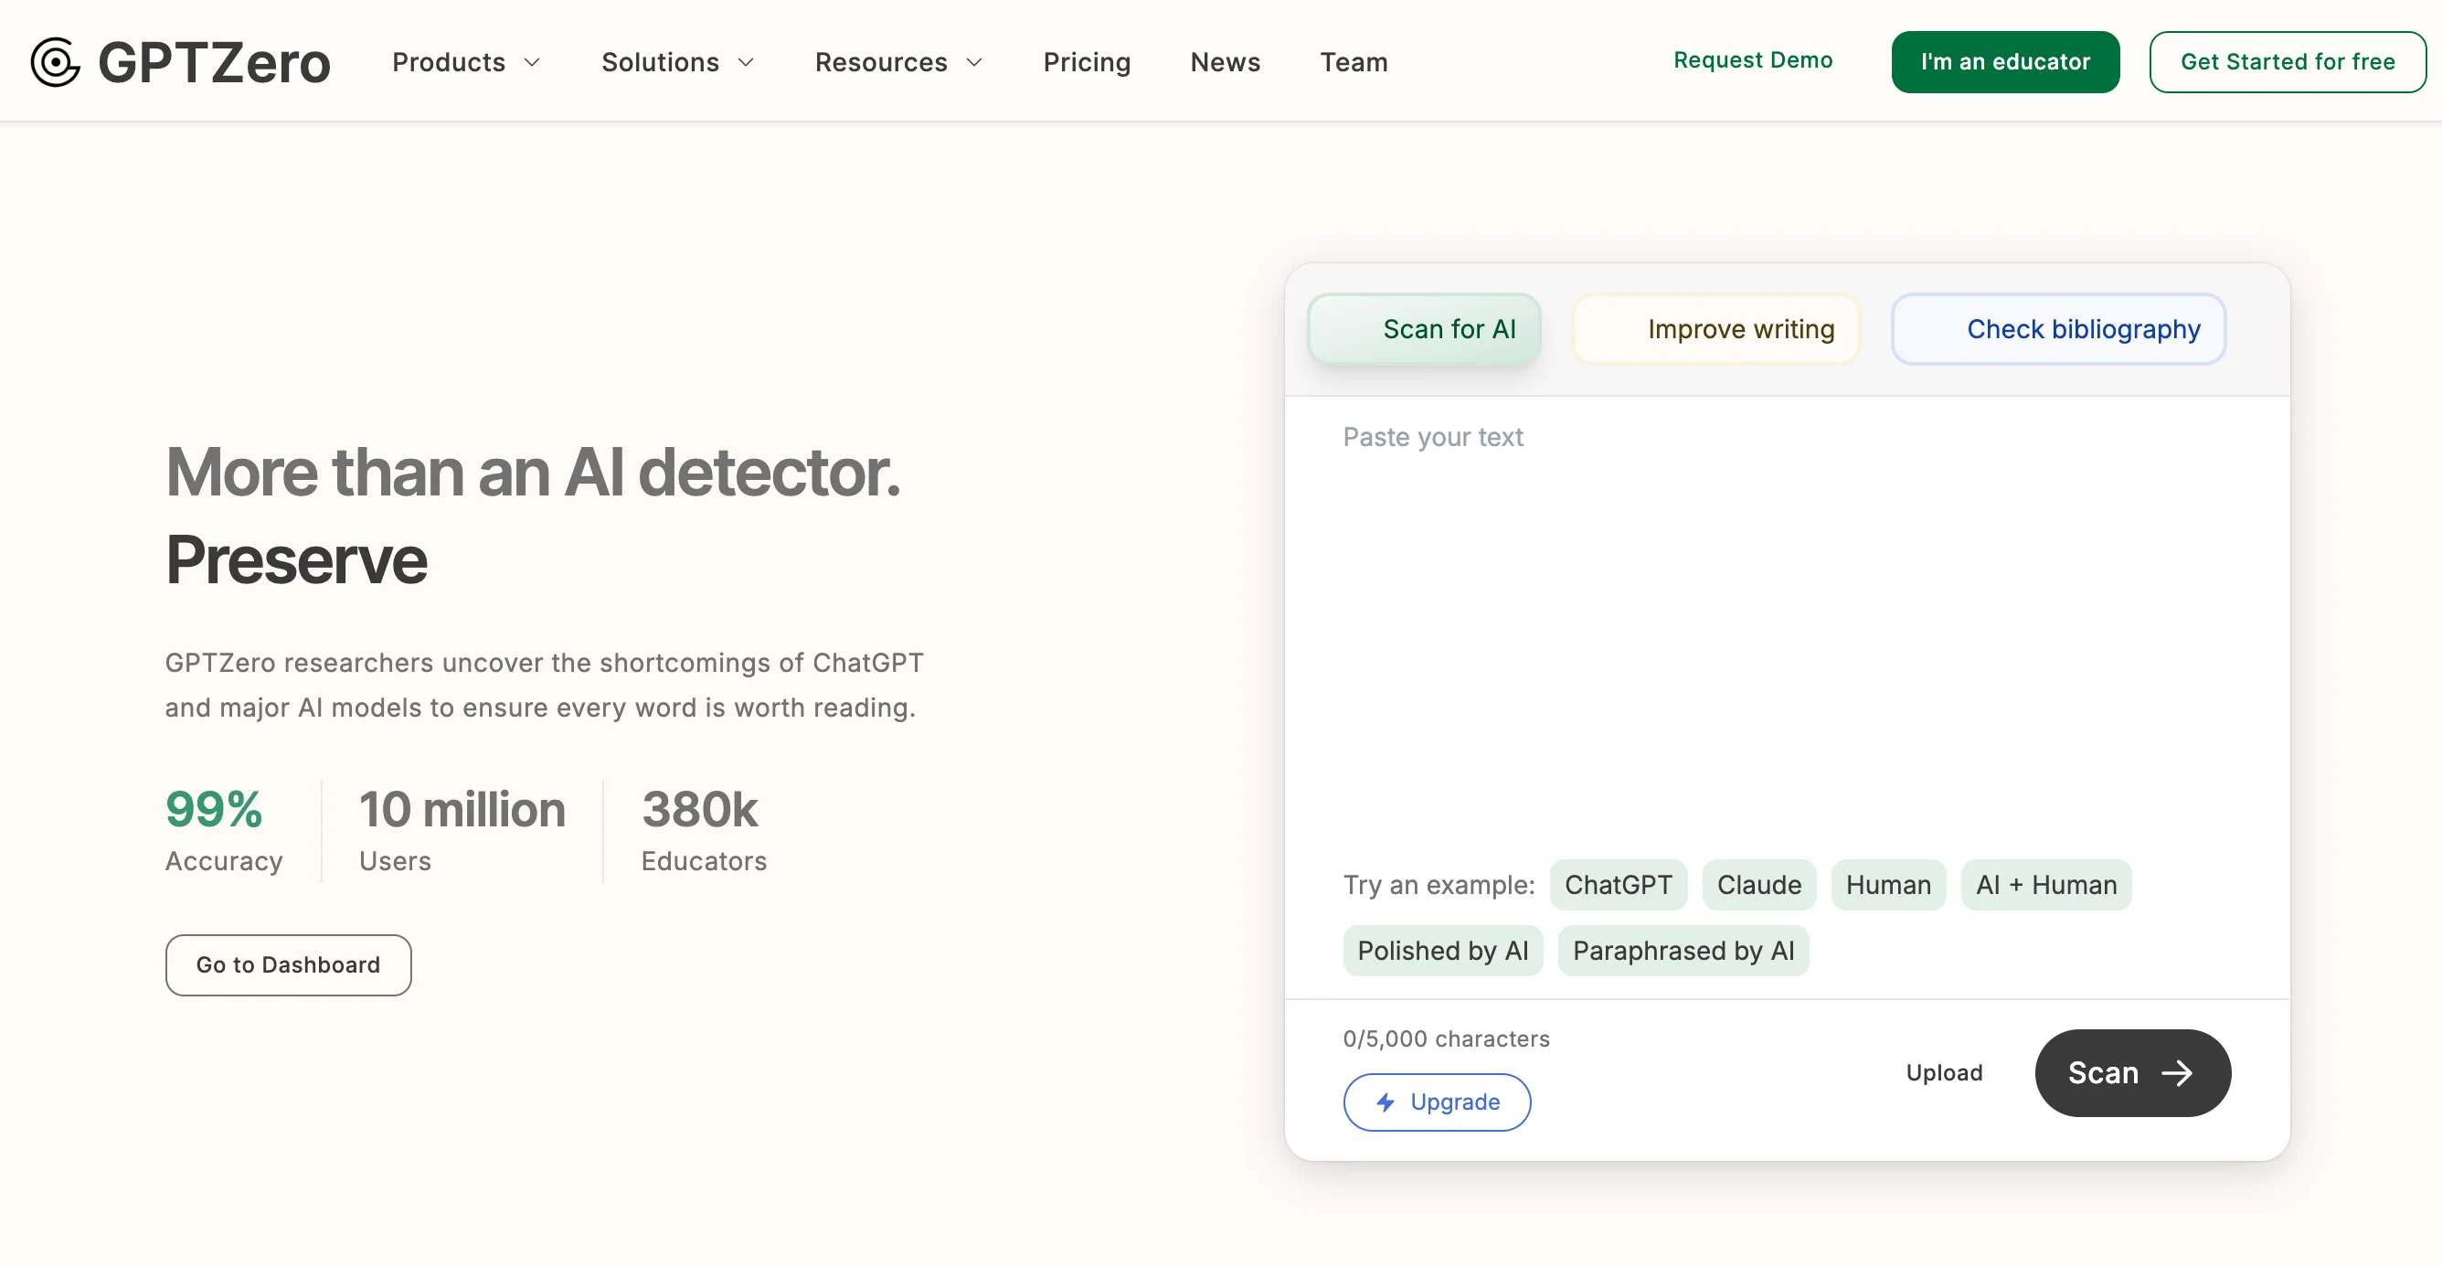Load the Human example text
2442x1267 pixels.
pyautogui.click(x=1887, y=885)
